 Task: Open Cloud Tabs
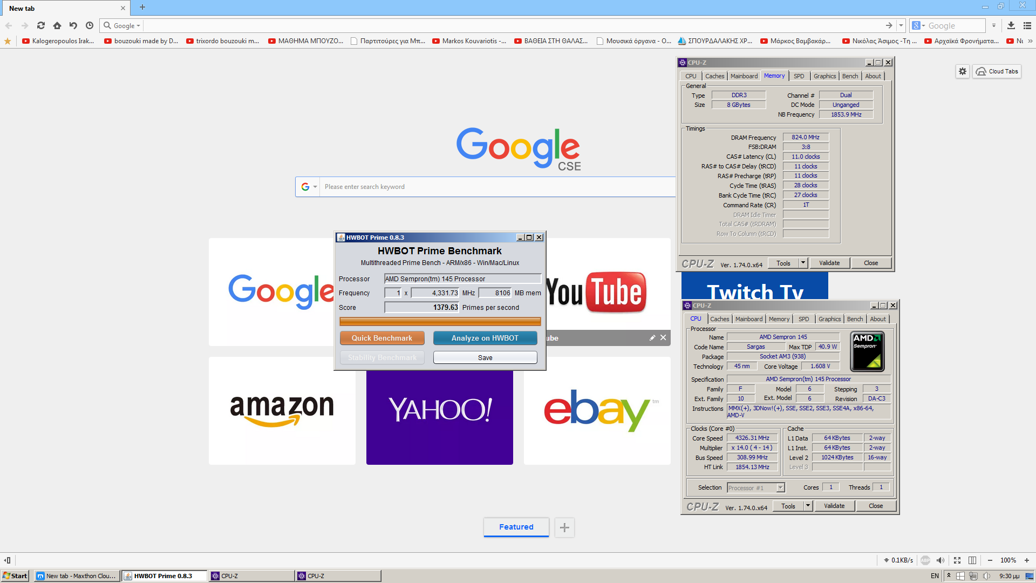[997, 71]
